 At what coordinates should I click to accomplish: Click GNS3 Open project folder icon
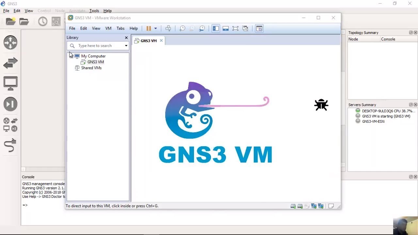pos(24,22)
